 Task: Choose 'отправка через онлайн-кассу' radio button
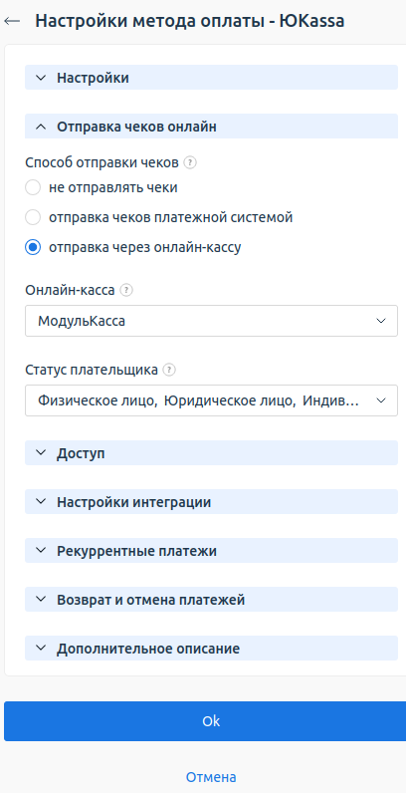coord(33,247)
